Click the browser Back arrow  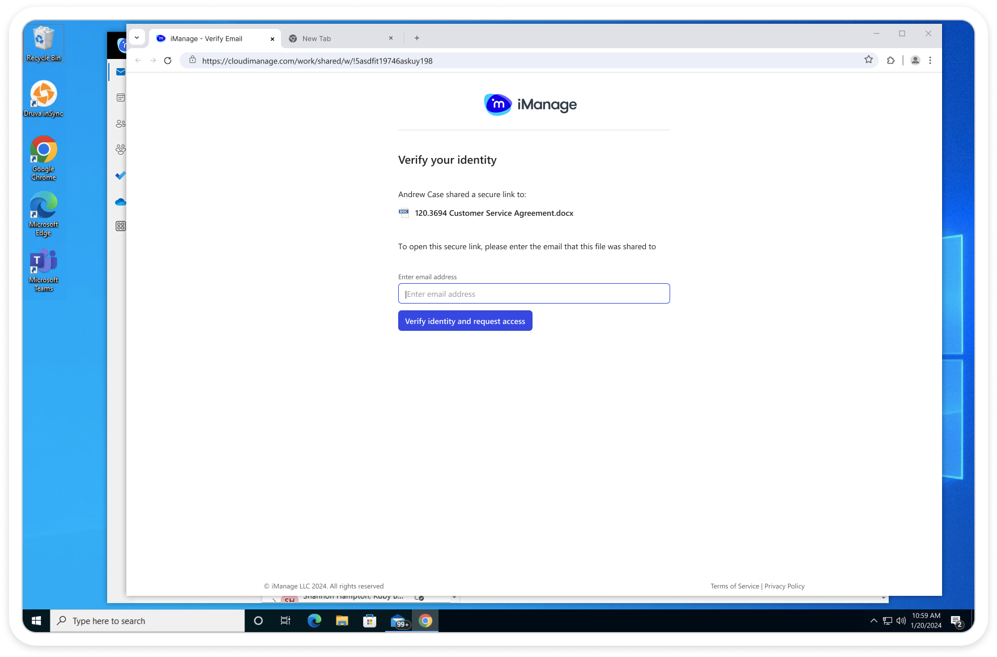138,61
